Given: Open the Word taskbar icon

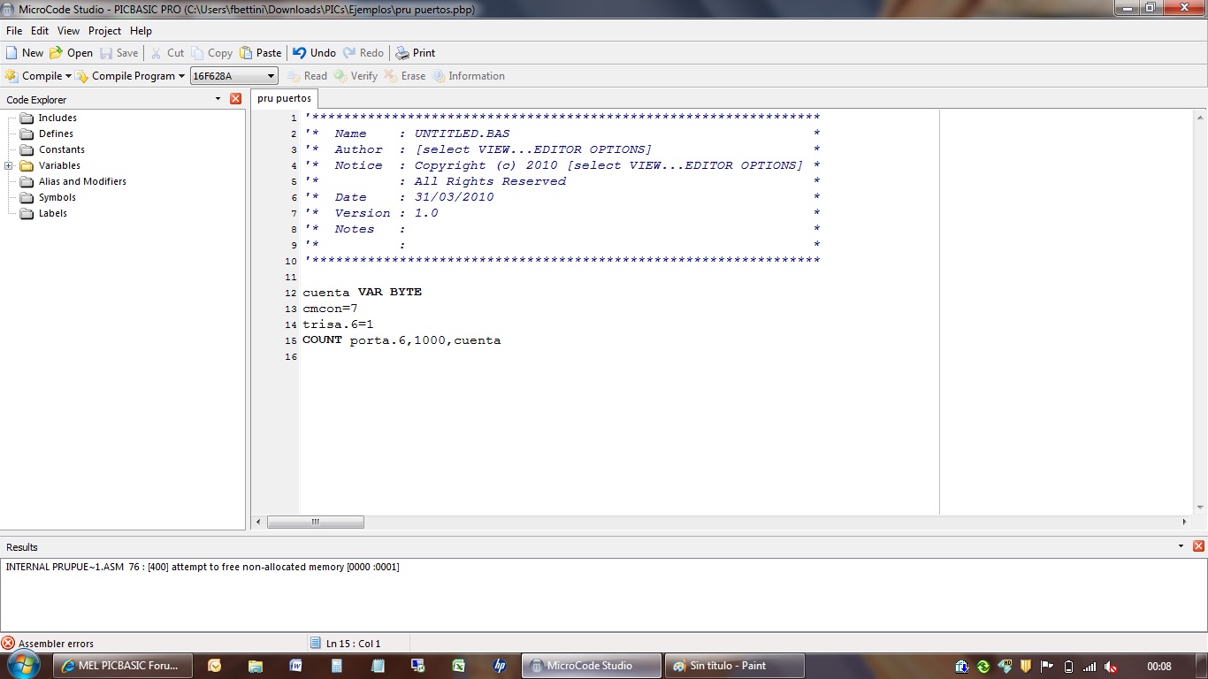Looking at the screenshot, I should [296, 666].
